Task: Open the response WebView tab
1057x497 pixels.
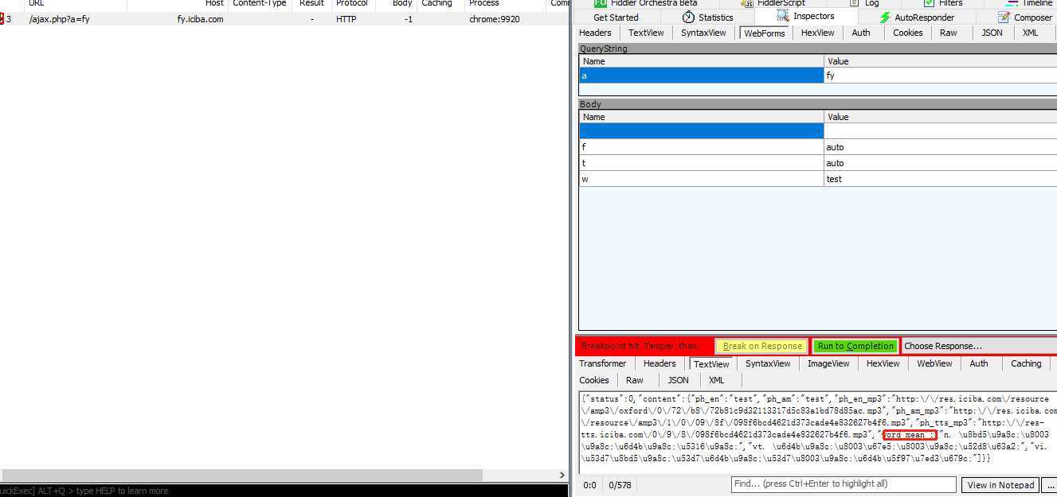Action: click(x=934, y=363)
